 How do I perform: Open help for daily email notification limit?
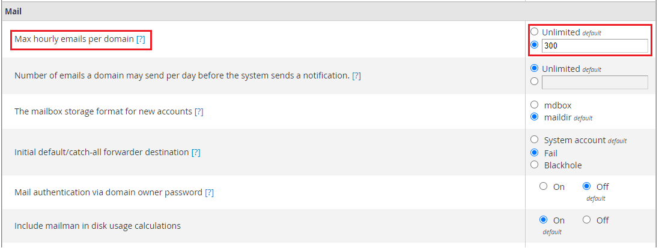[356, 76]
